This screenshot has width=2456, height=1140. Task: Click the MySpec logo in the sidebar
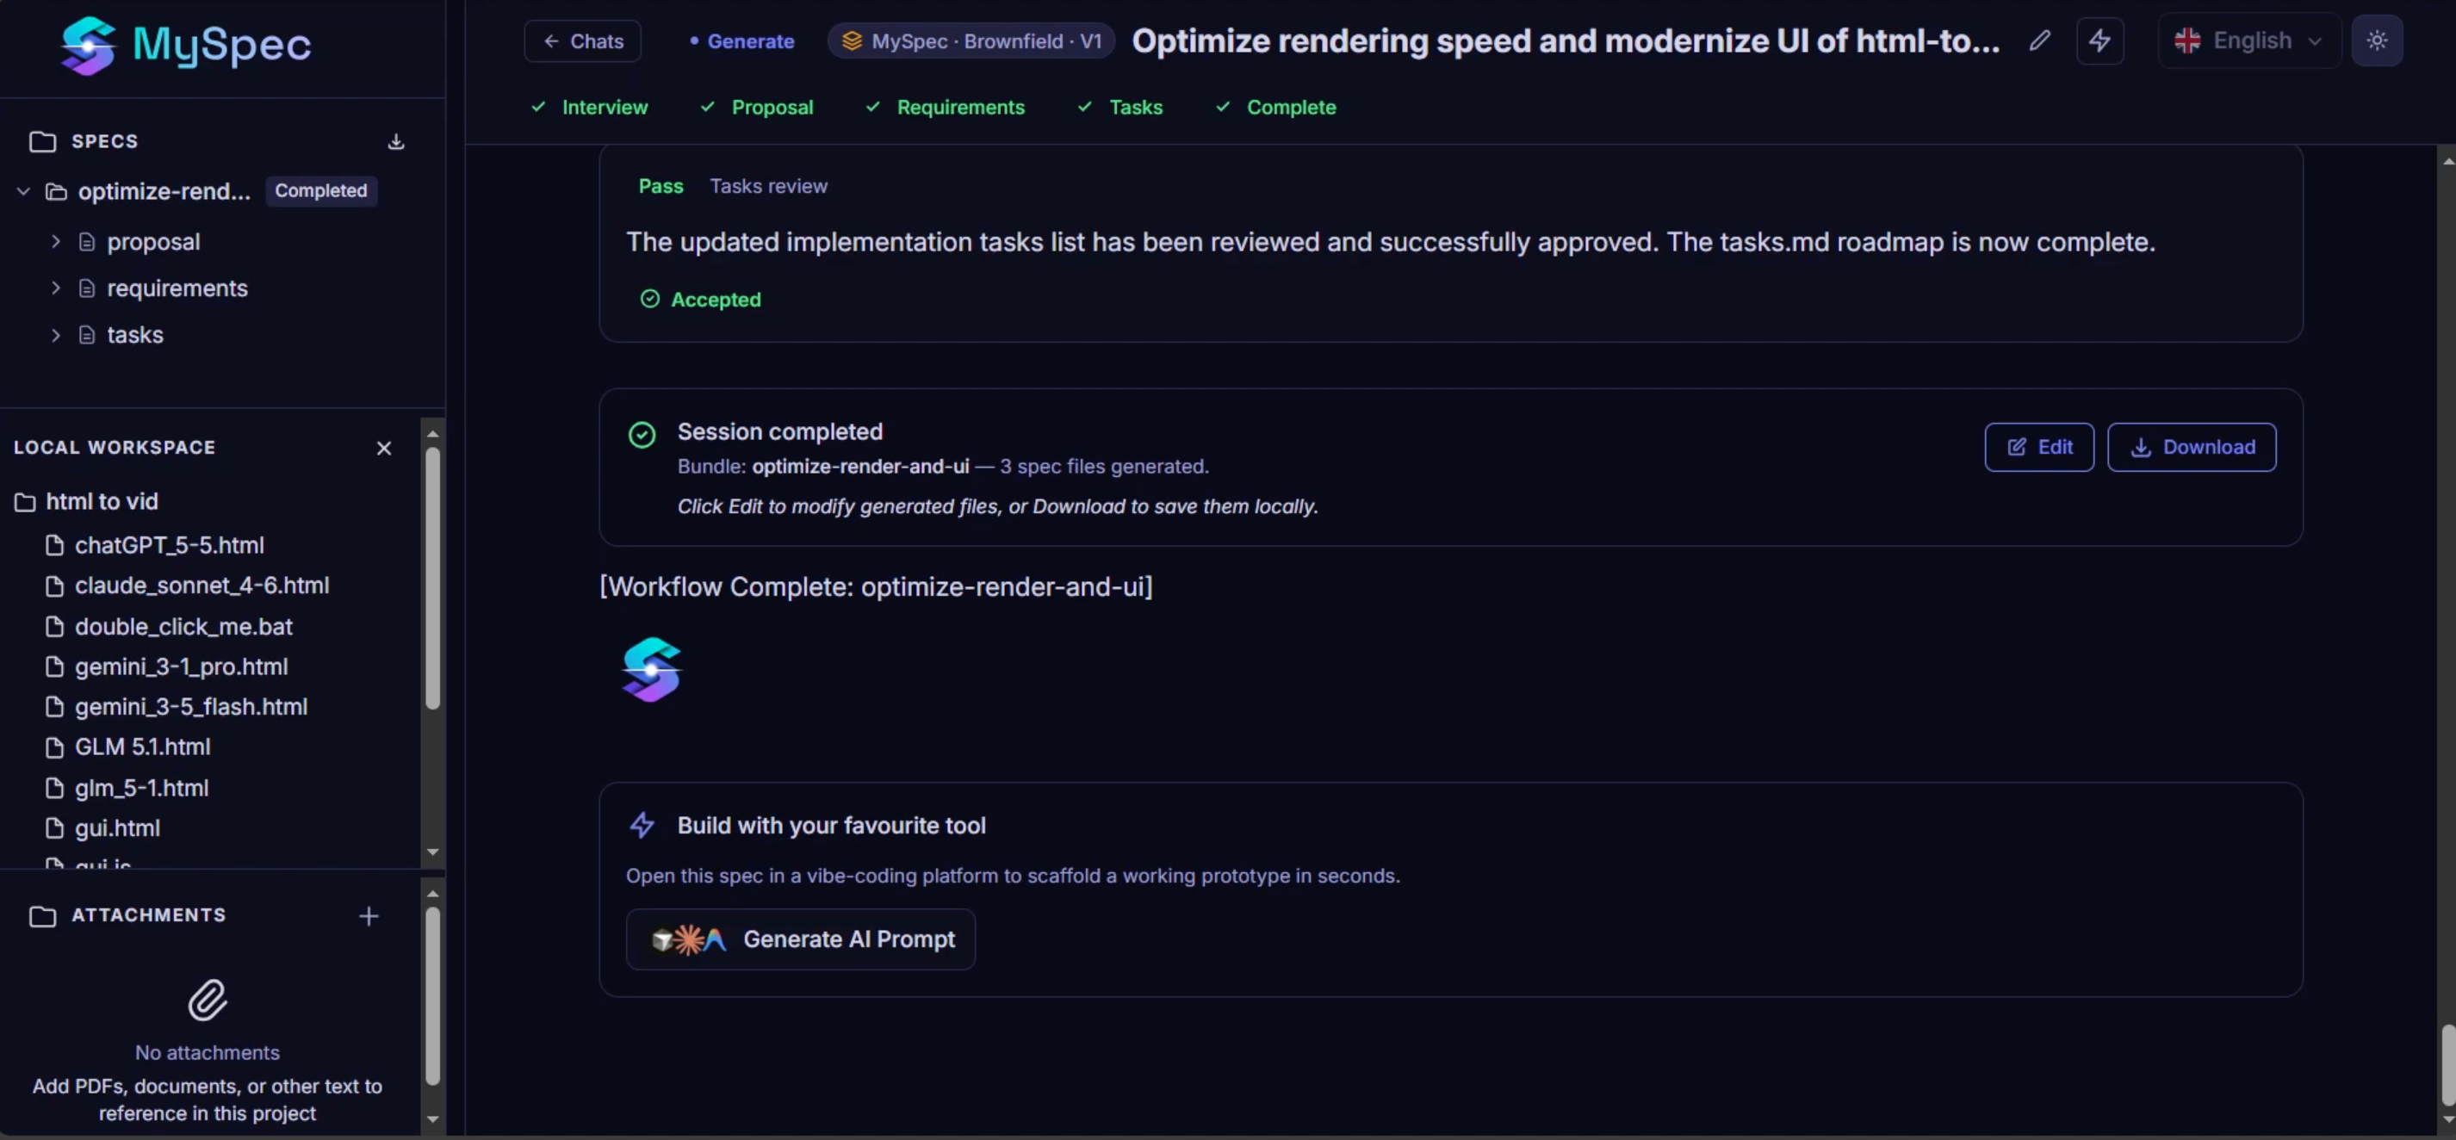pyautogui.click(x=186, y=44)
